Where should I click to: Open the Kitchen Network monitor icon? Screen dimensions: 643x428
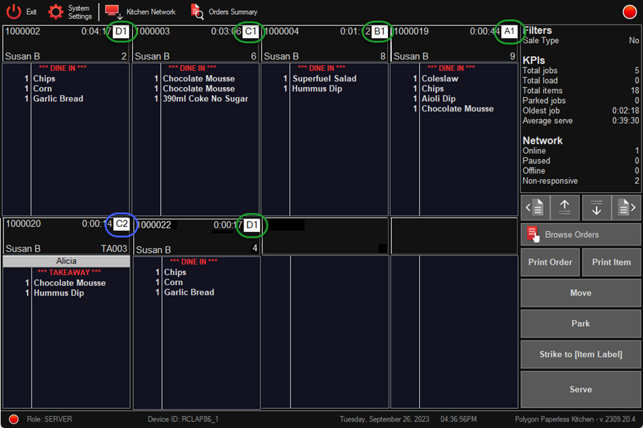114,12
